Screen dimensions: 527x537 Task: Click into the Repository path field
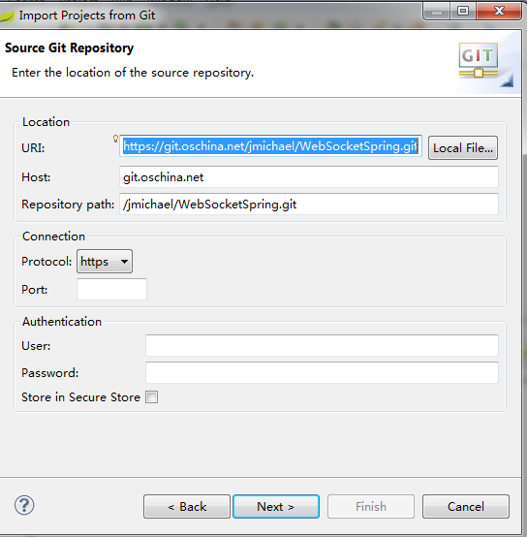coord(309,205)
